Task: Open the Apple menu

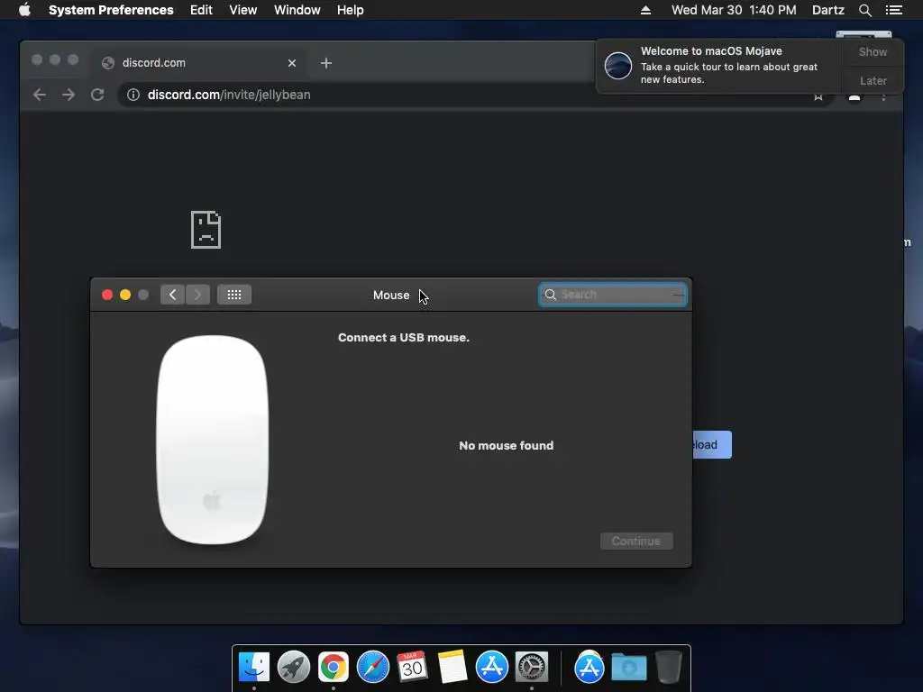Action: [x=24, y=10]
